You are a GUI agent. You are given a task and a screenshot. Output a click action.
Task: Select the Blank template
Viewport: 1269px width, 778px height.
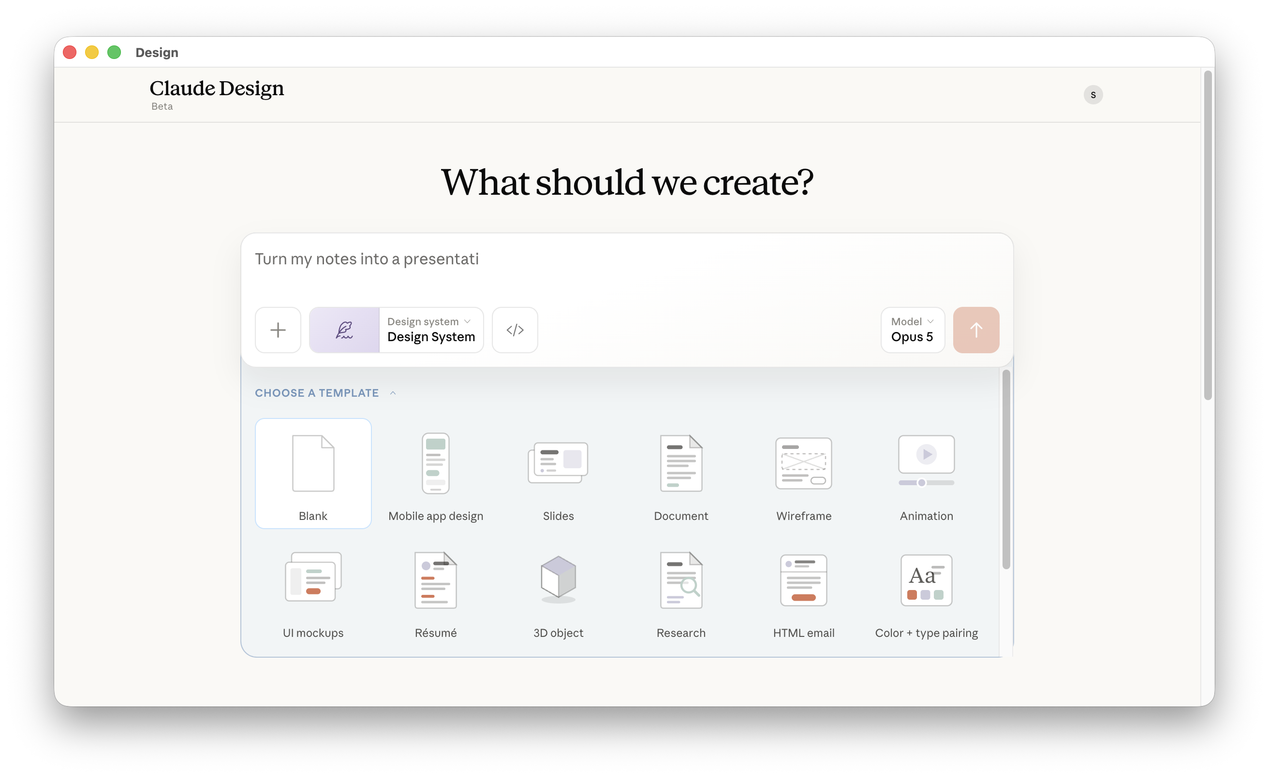click(x=313, y=474)
